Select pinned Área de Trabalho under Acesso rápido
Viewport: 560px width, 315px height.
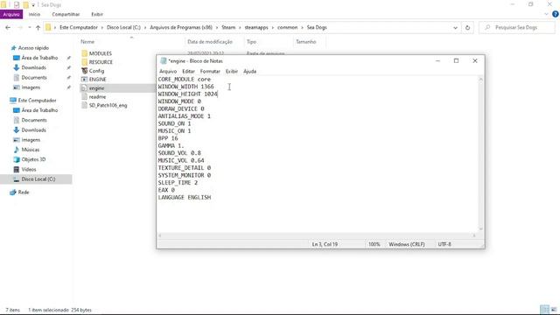coord(39,58)
